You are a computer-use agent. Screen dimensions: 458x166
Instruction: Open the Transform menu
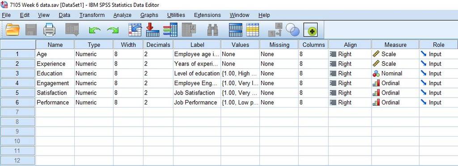click(x=92, y=15)
